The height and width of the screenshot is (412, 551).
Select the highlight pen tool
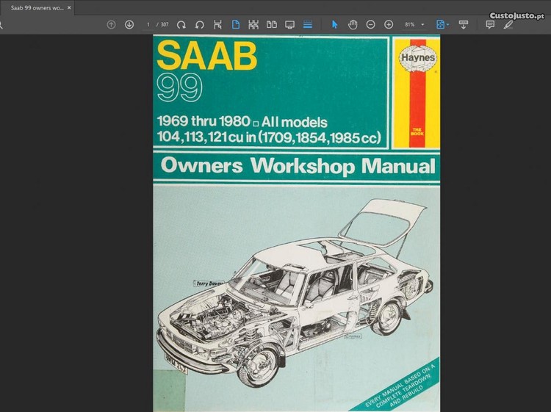click(508, 24)
